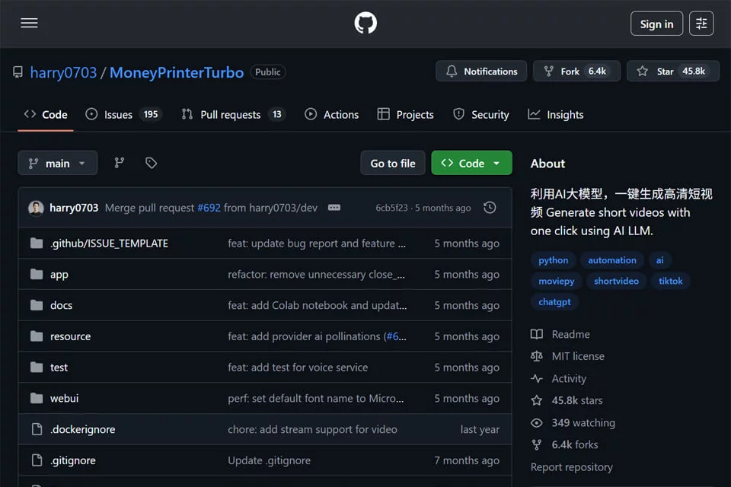Click the folder icon next to test

coord(37,368)
